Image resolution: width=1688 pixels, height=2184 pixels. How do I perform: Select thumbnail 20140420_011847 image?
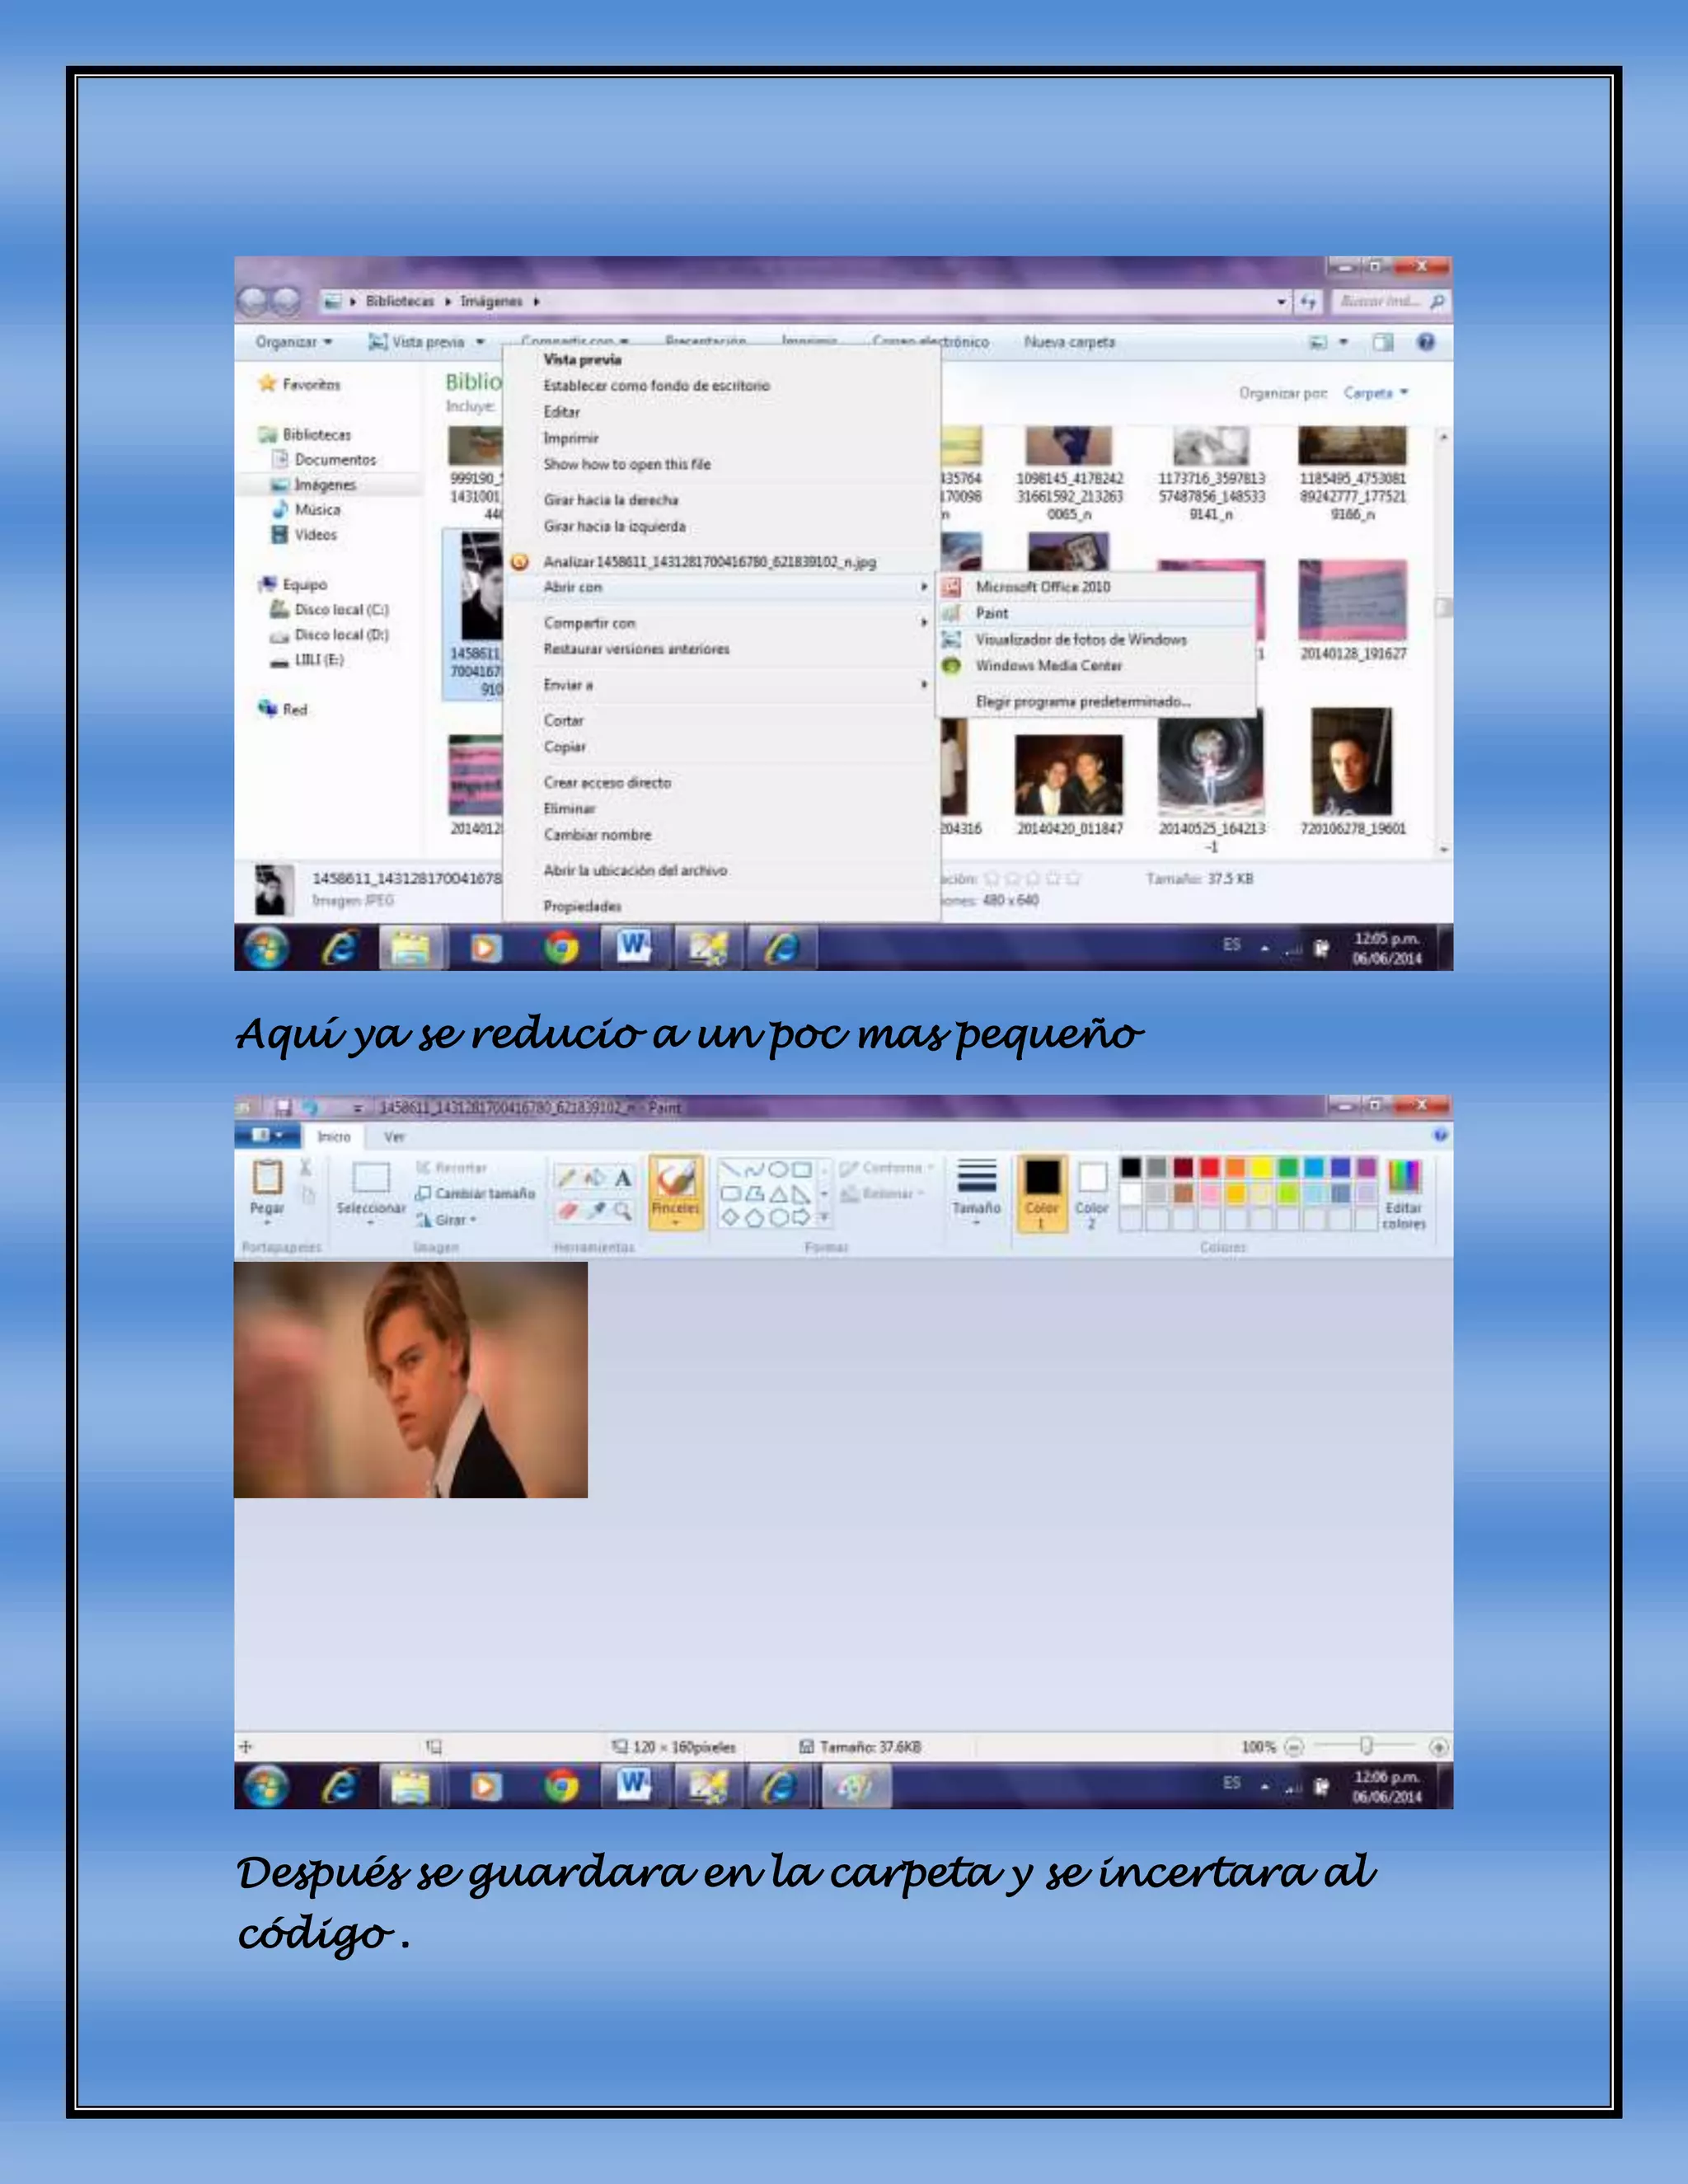pos(1069,775)
